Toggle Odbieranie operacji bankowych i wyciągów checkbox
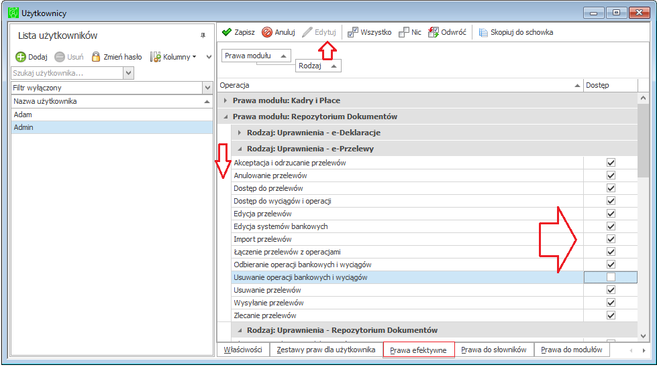This screenshot has height=367, width=657. [x=611, y=265]
